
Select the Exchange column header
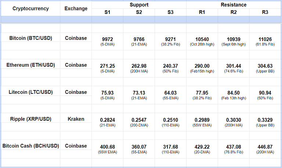click(76, 9)
